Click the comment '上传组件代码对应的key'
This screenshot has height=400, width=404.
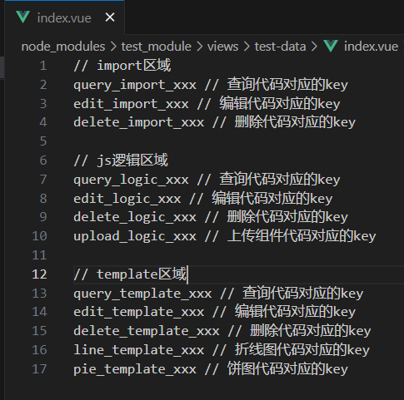click(302, 236)
